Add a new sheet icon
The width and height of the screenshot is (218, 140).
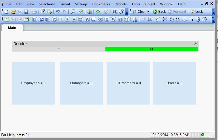coord(7,19)
